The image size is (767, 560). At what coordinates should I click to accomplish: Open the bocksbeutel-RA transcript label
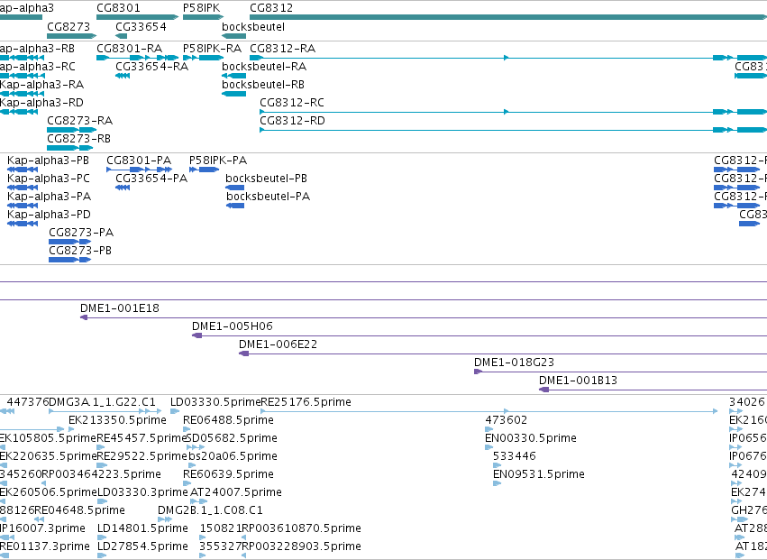tap(264, 66)
